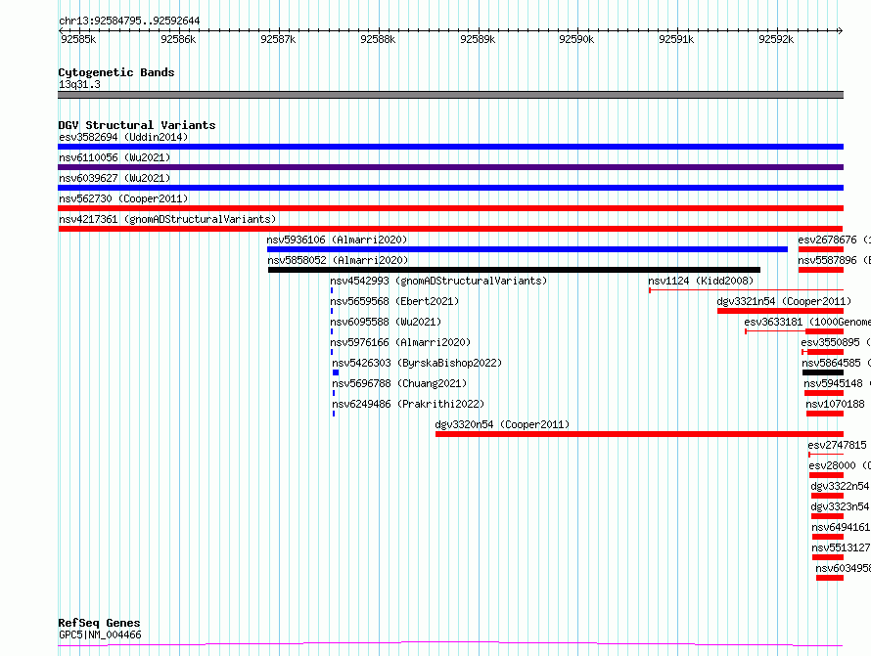Click the 92588k ruler position label
Image resolution: width=871 pixels, height=656 pixels.
coord(378,39)
